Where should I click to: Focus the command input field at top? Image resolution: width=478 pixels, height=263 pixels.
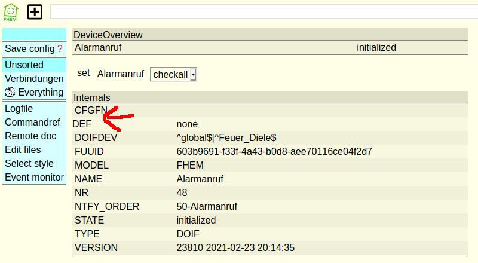pyautogui.click(x=263, y=12)
